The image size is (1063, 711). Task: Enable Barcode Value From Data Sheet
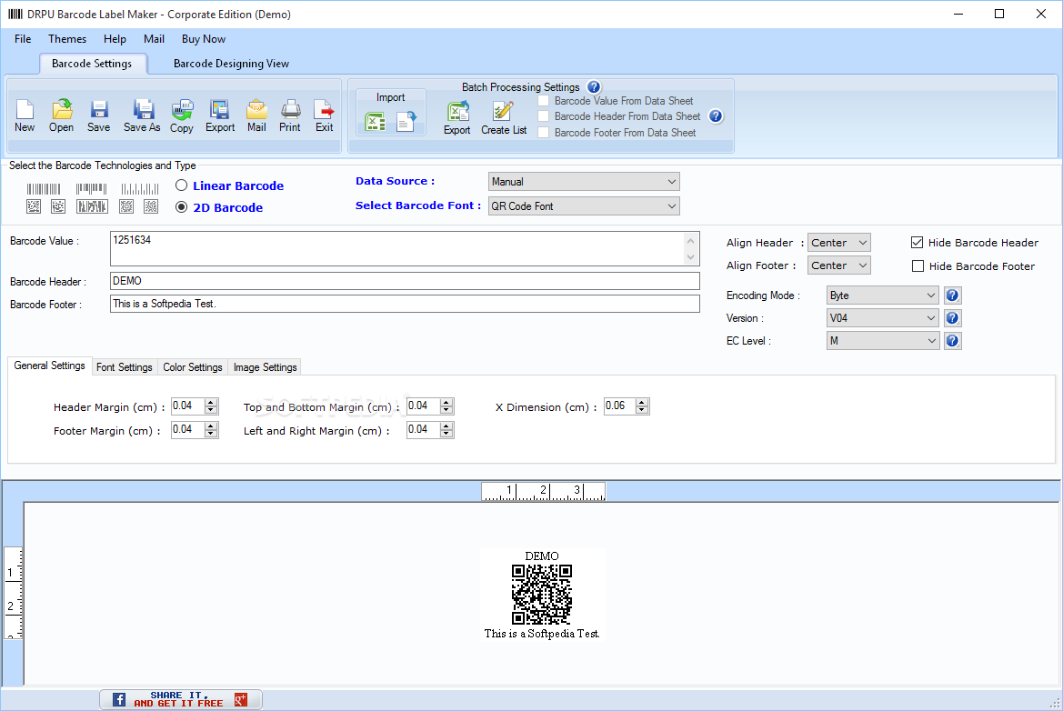click(x=543, y=101)
